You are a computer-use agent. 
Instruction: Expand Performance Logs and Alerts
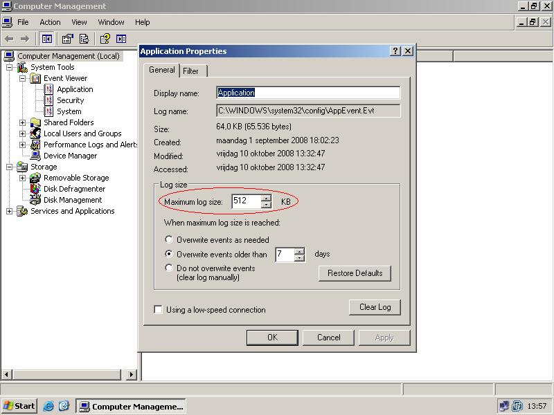[22, 144]
